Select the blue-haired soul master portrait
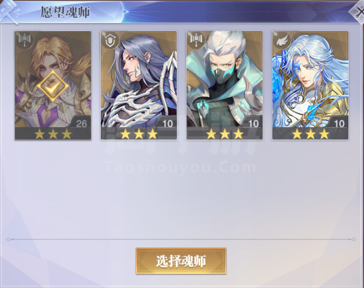The height and width of the screenshot is (288, 364). [x=311, y=79]
